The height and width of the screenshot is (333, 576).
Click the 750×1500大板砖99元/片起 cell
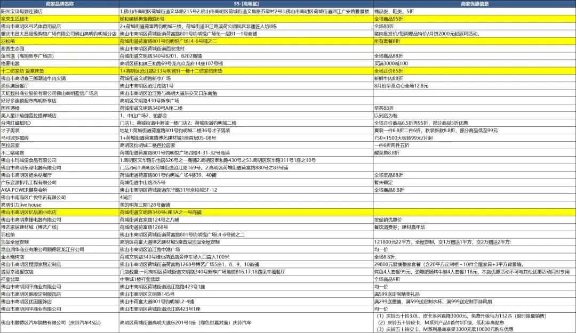(475, 138)
